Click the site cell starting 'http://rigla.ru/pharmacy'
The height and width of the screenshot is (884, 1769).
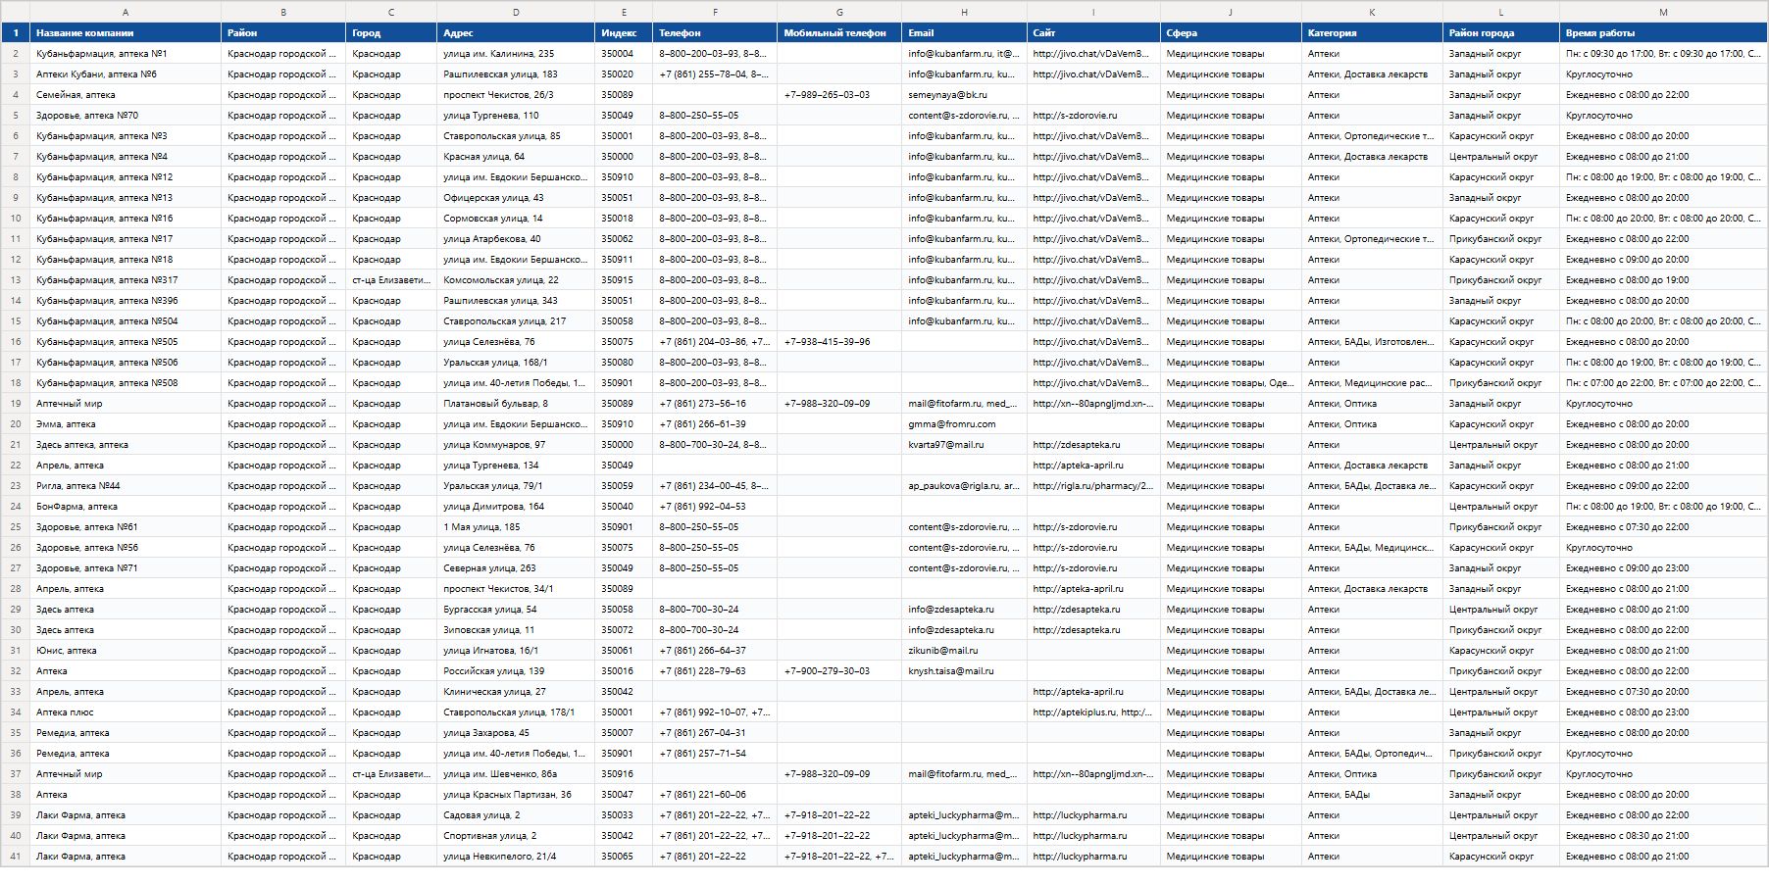1093,486
